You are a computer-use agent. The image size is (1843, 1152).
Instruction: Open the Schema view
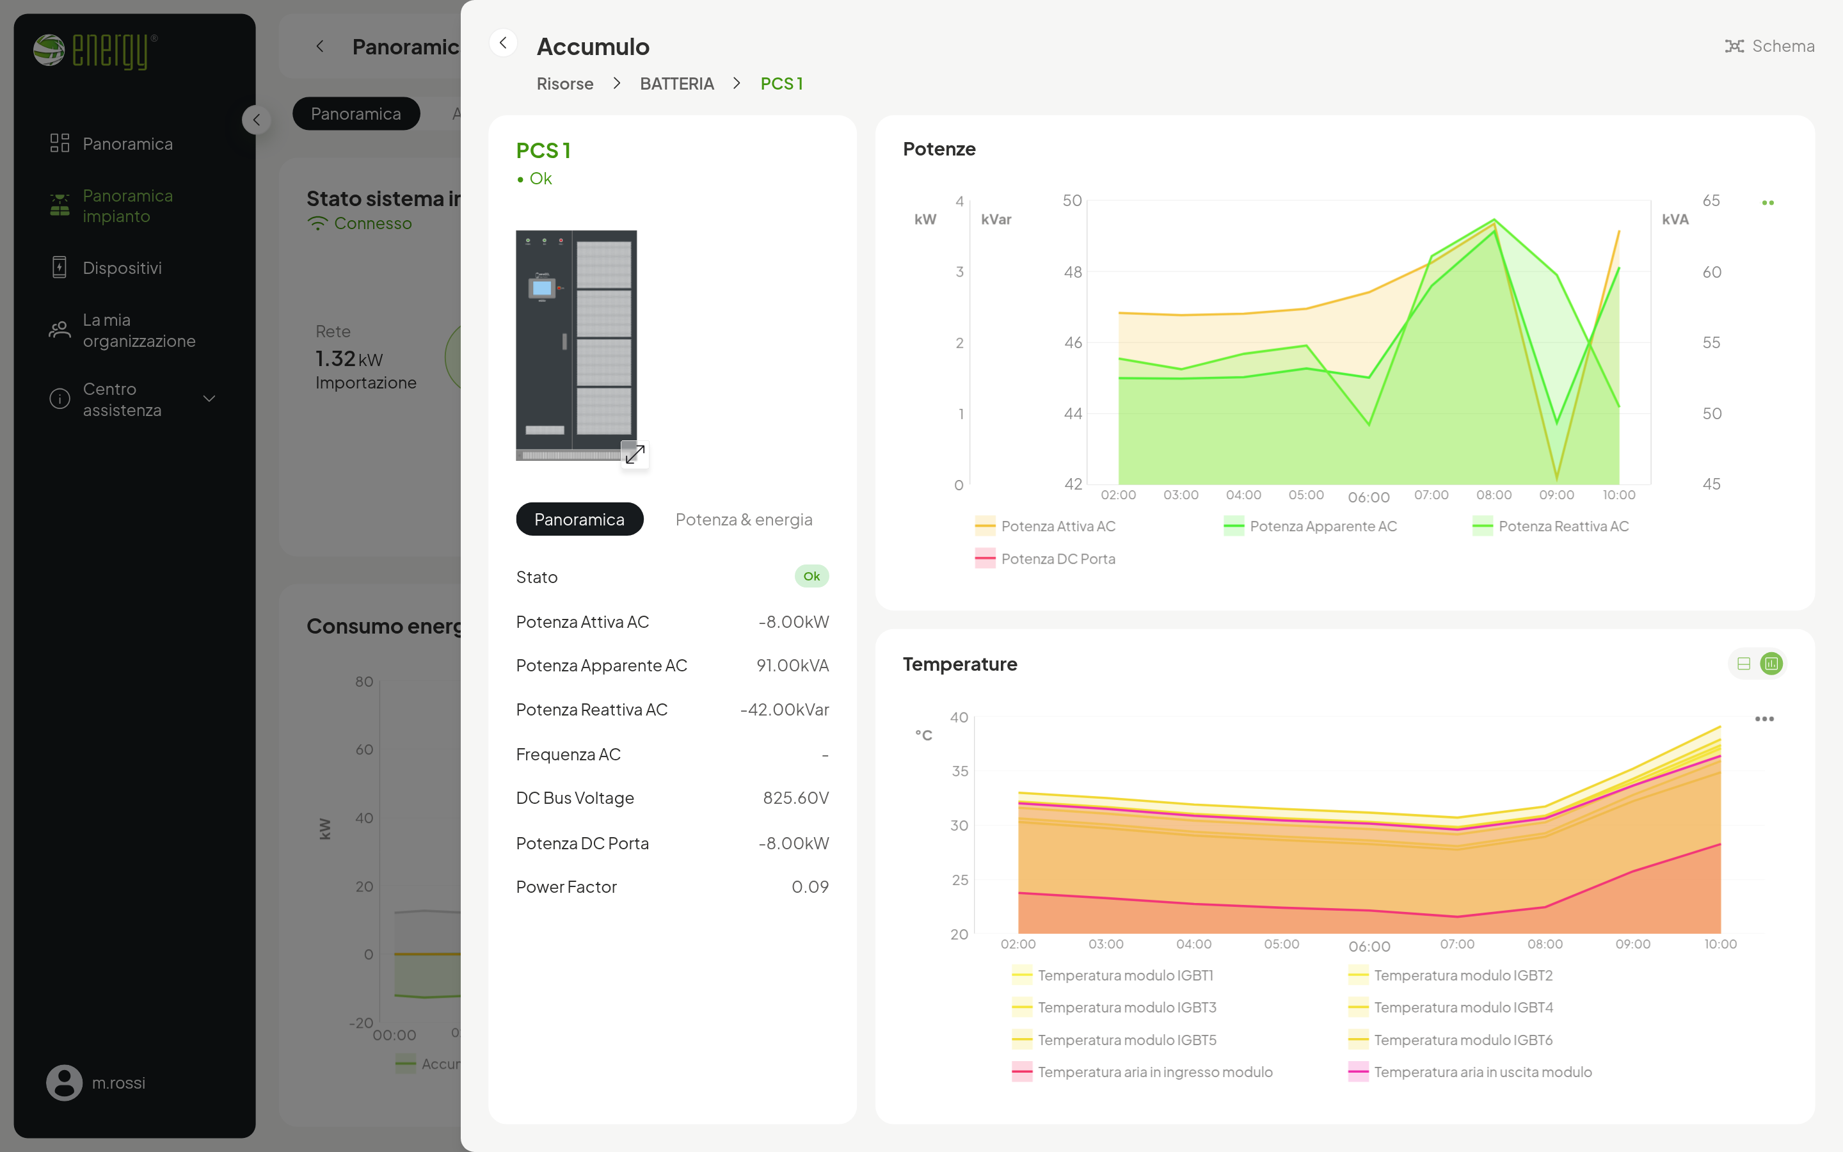[x=1769, y=47]
